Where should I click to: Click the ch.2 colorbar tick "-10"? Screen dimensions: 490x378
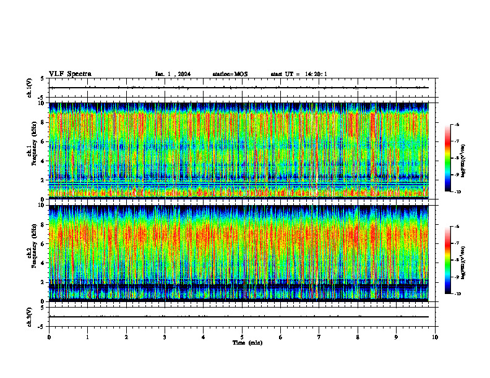[x=457, y=294]
